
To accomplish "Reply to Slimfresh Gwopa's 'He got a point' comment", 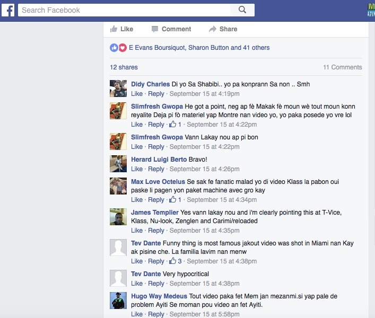I will point(156,125).
